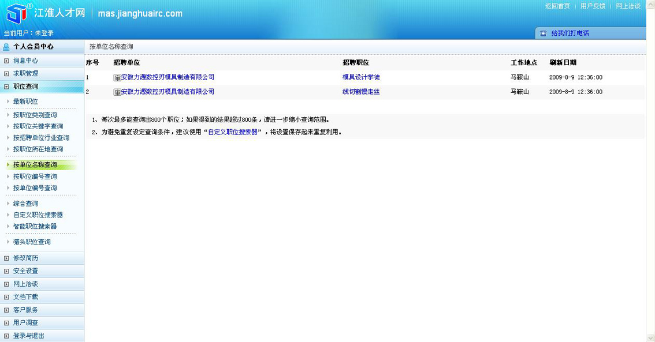The height and width of the screenshot is (342, 655).
Task: Click the 序号 column header
Action: [x=92, y=62]
